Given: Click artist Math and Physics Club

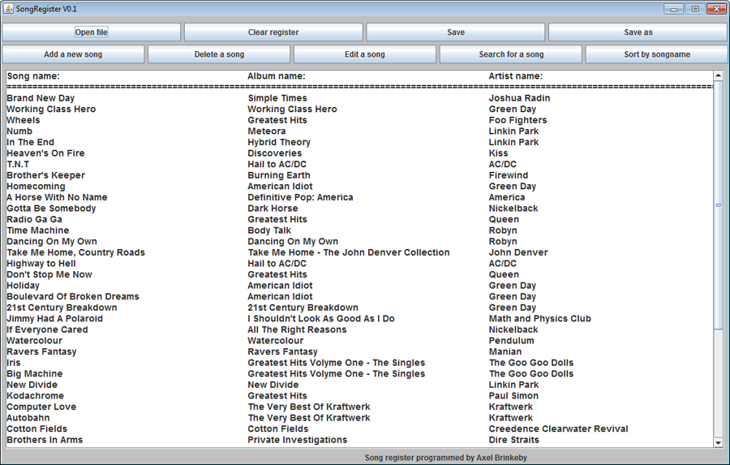Looking at the screenshot, I should (540, 318).
